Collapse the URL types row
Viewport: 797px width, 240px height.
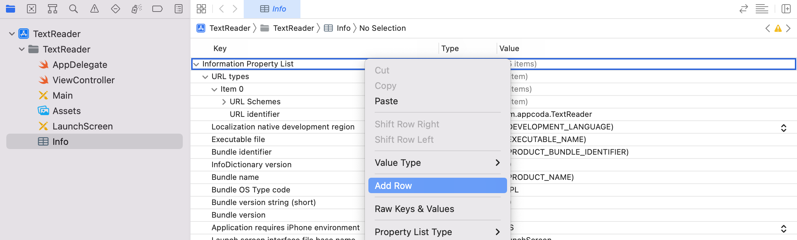tap(205, 77)
